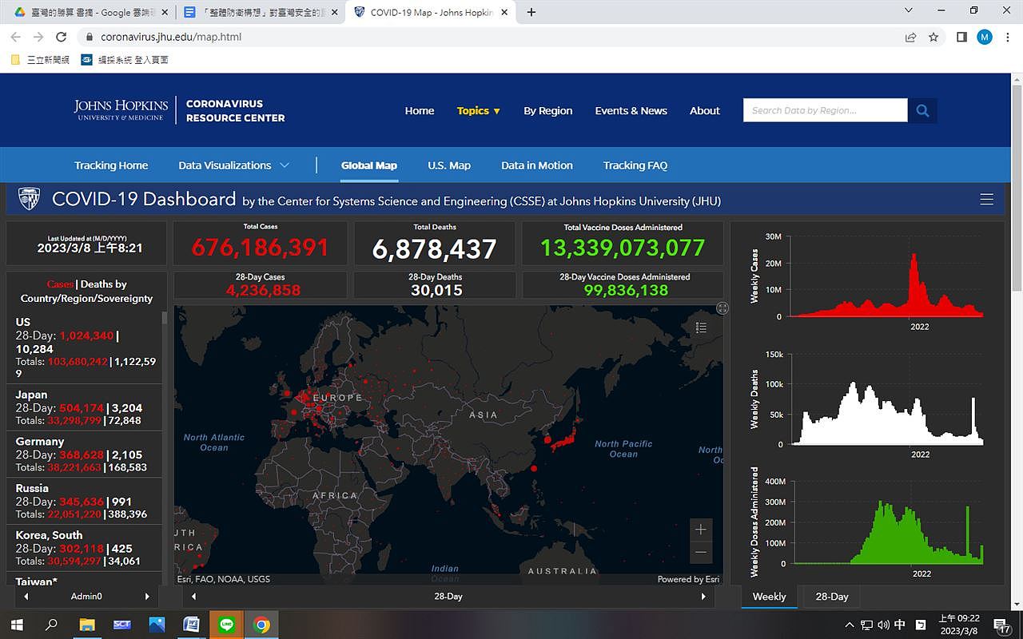
Task: Open the Windows Start menu
Action: 16,625
